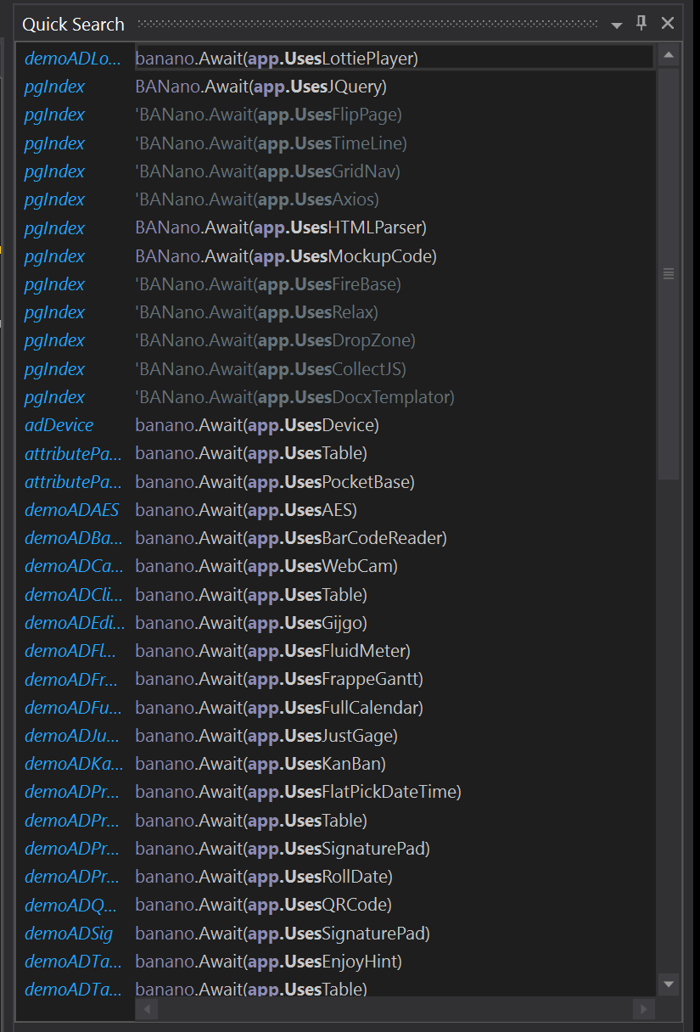The image size is (700, 1032).
Task: Click the vertical scrollbar thumb
Action: tap(669, 274)
